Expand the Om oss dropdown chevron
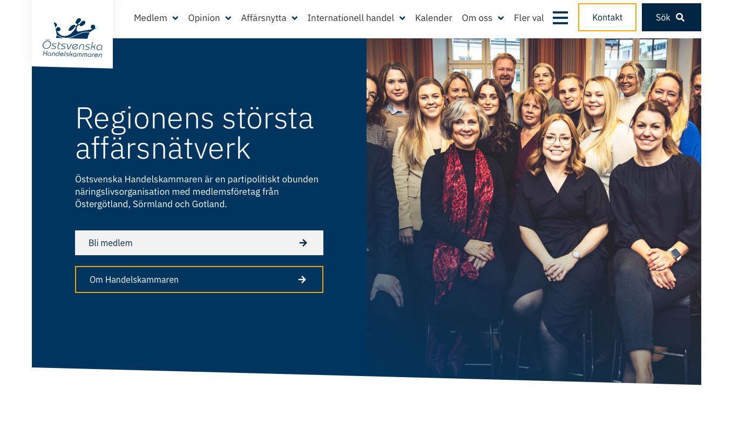 [x=501, y=18]
